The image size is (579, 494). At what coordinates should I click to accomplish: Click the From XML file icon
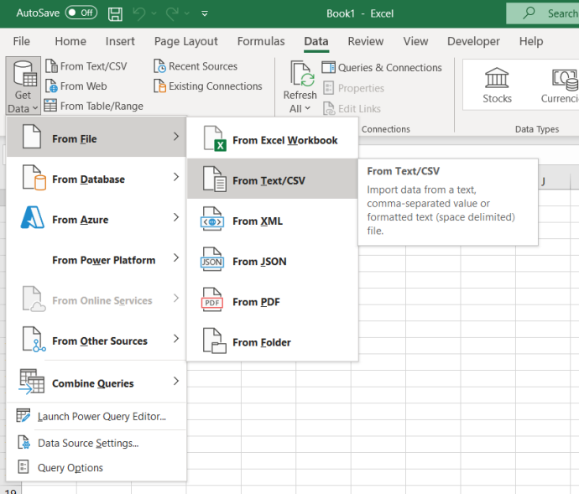click(x=212, y=220)
